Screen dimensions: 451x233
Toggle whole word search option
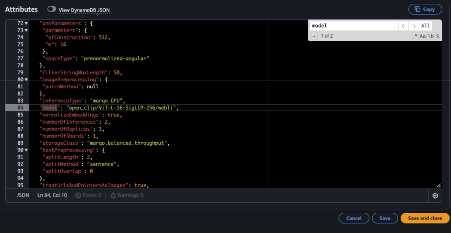click(431, 36)
